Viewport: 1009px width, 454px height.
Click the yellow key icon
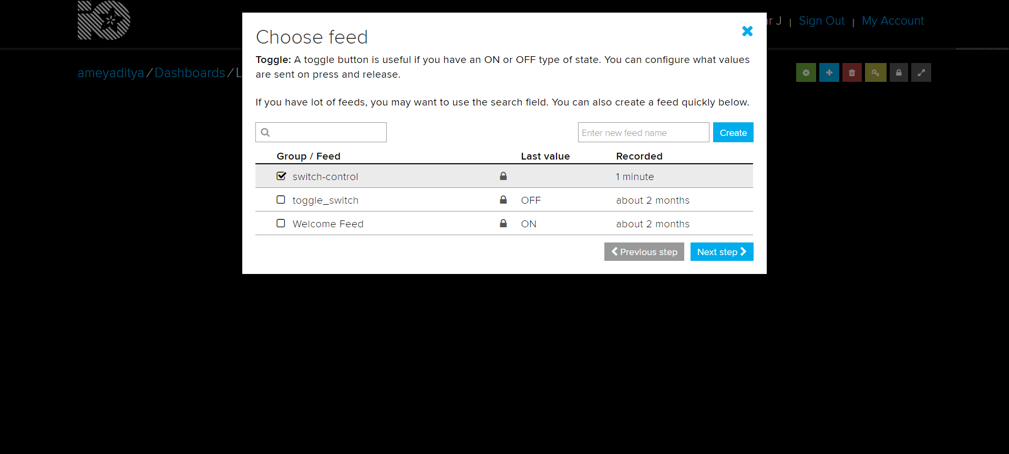pos(875,72)
